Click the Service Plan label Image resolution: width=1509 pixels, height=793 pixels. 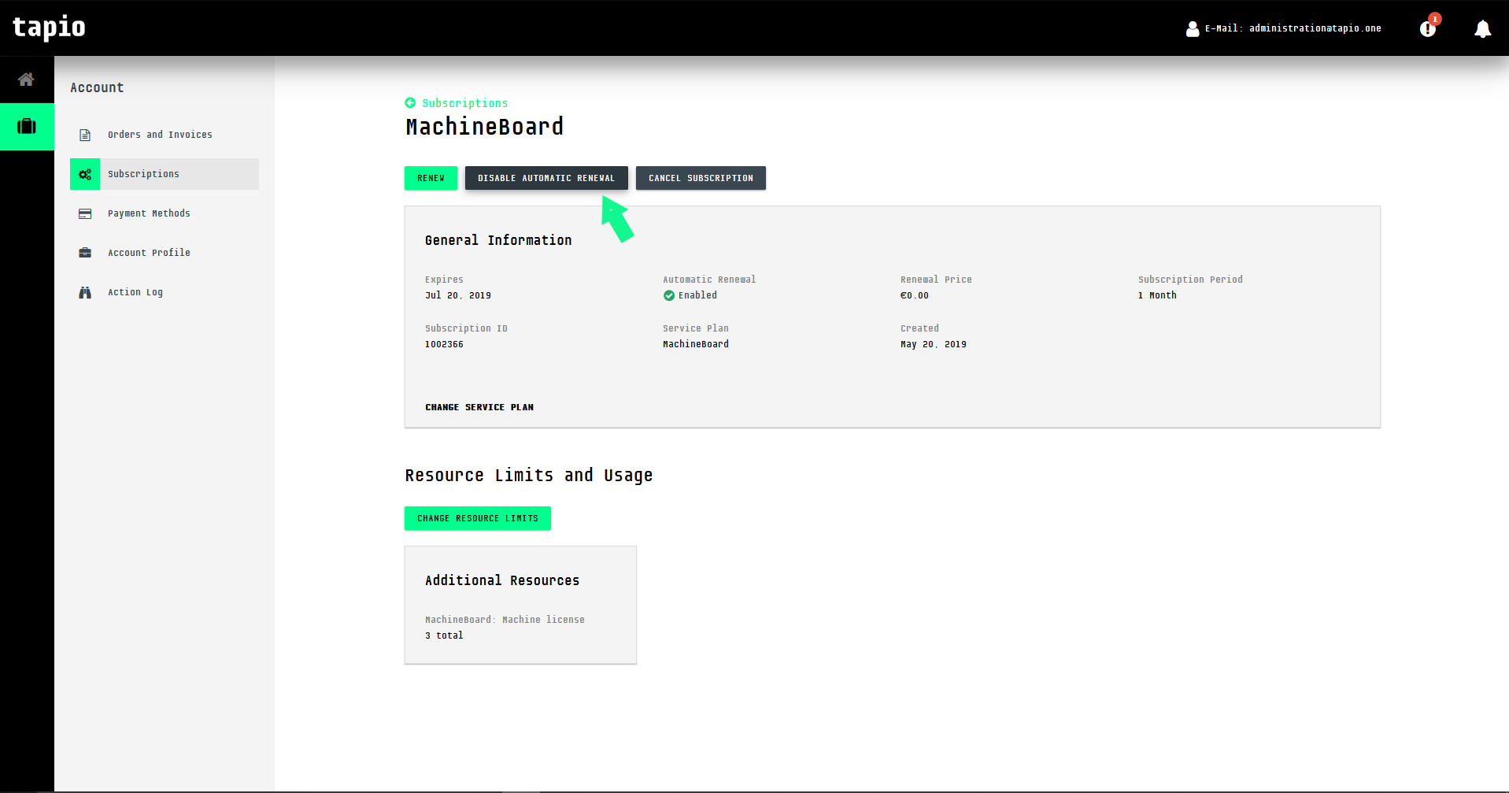click(x=696, y=328)
